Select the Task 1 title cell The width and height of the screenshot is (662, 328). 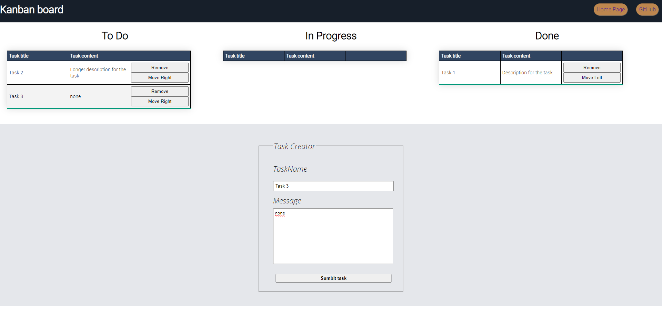[470, 73]
